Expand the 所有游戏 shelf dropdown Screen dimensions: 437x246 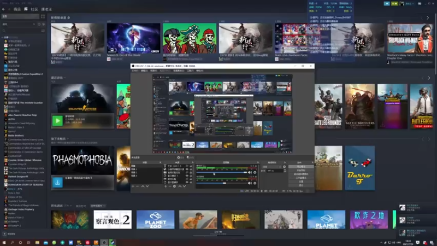71,206
